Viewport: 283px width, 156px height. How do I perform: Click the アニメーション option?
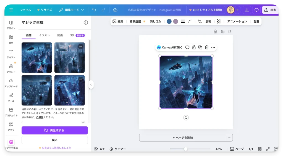(x=237, y=22)
